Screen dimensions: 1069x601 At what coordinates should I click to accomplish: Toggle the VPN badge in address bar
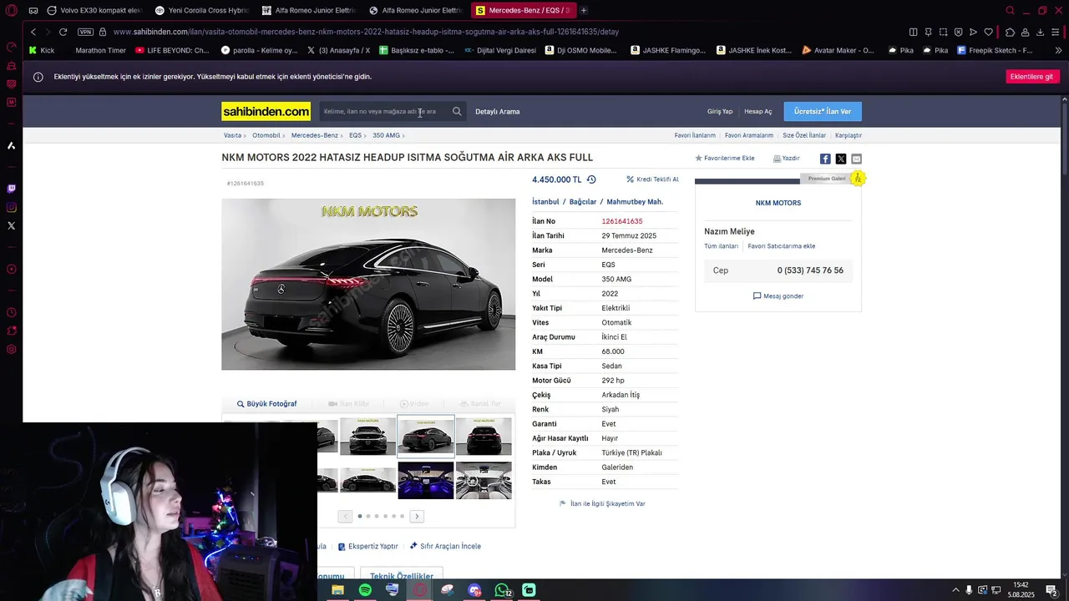pyautogui.click(x=85, y=32)
